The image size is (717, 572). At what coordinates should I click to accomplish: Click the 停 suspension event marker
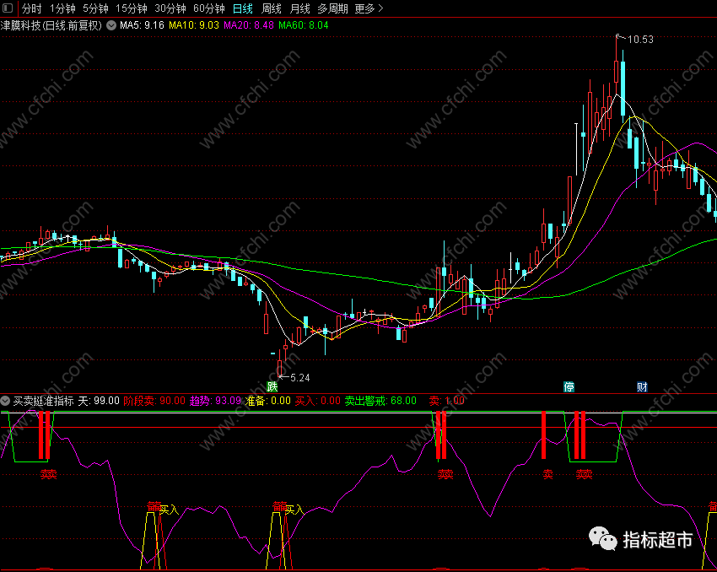(569, 387)
